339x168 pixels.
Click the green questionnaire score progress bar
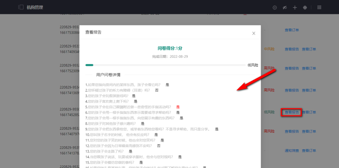pos(165,65)
